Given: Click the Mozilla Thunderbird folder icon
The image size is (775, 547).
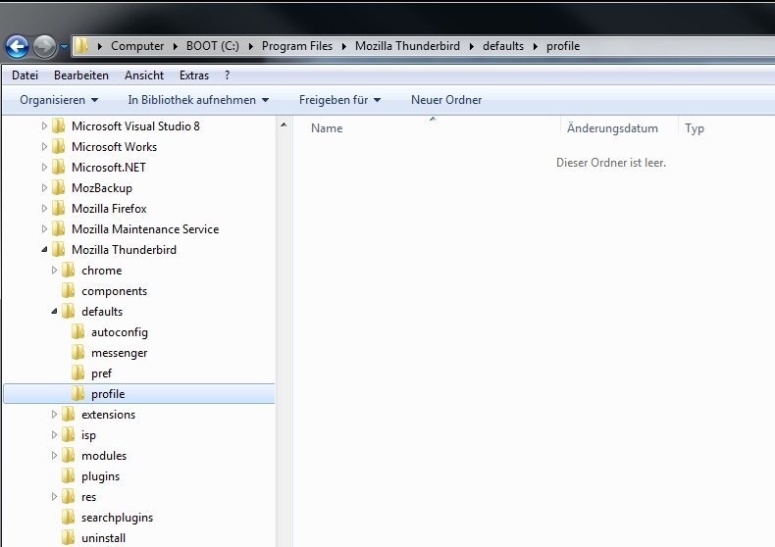Looking at the screenshot, I should coord(58,250).
